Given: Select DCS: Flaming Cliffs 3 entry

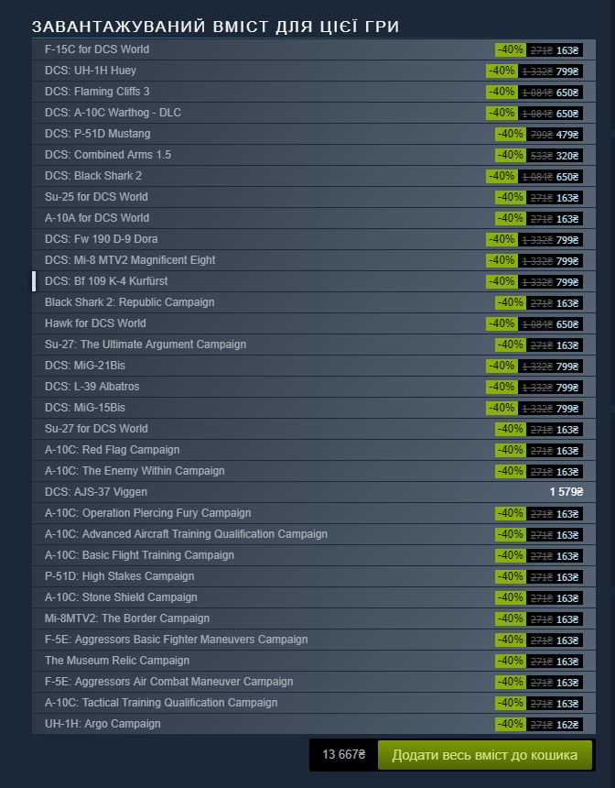Looking at the screenshot, I should 314,92.
